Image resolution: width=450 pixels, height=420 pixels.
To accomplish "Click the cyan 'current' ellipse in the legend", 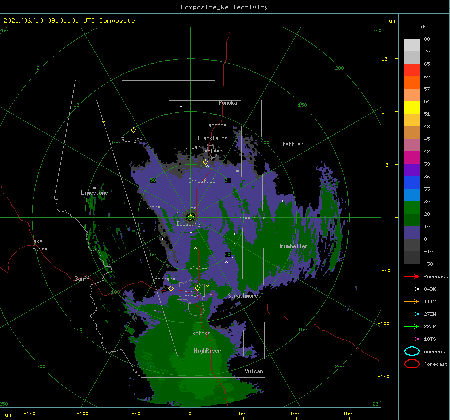I will (x=412, y=351).
